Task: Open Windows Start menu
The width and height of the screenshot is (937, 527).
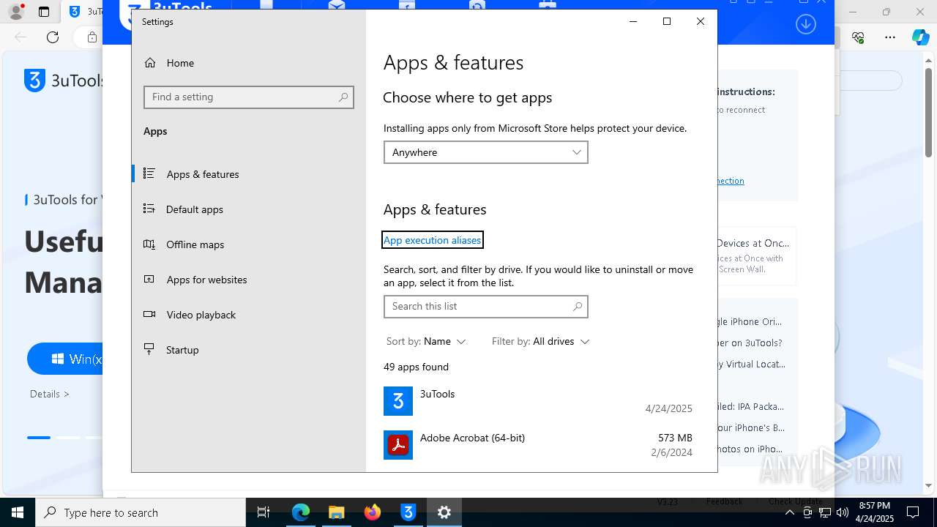Action: 18,512
